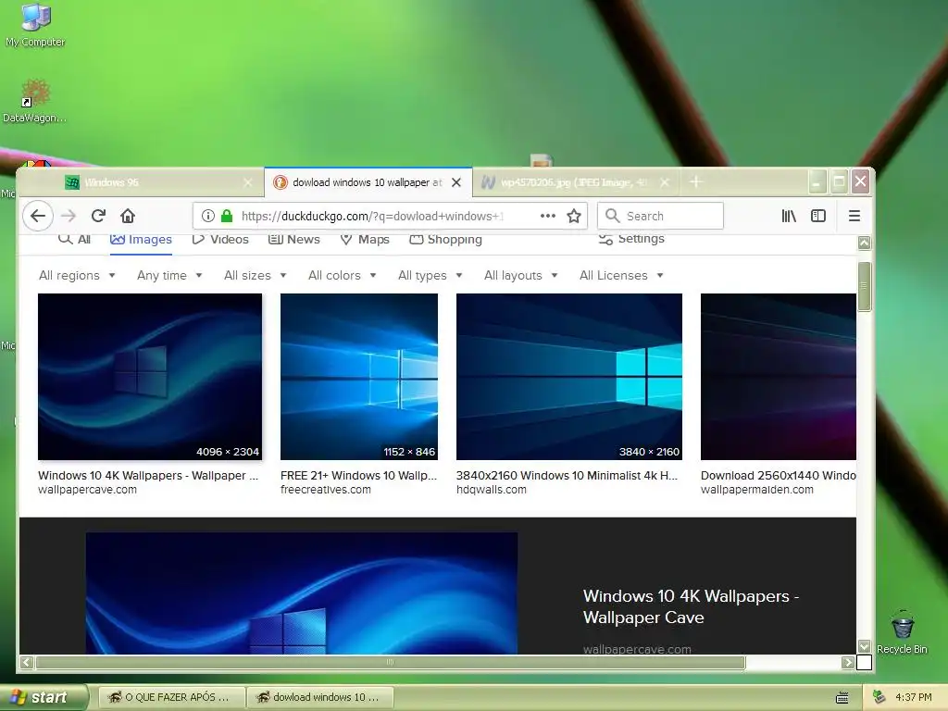Image resolution: width=948 pixels, height=711 pixels.
Task: Switch to the wp4570206.jpg image tab
Action: (574, 182)
